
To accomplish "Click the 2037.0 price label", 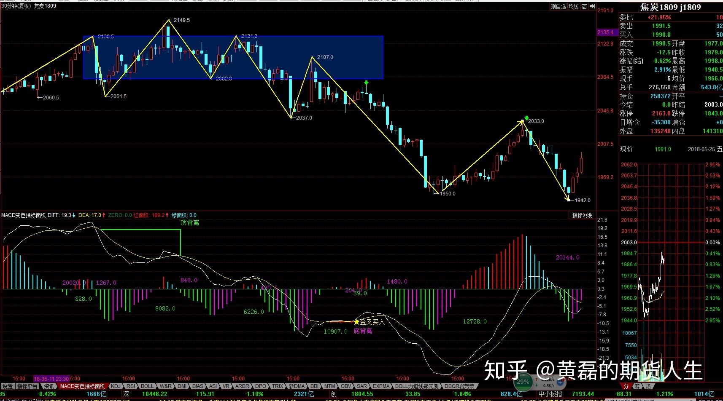I will pyautogui.click(x=304, y=118).
